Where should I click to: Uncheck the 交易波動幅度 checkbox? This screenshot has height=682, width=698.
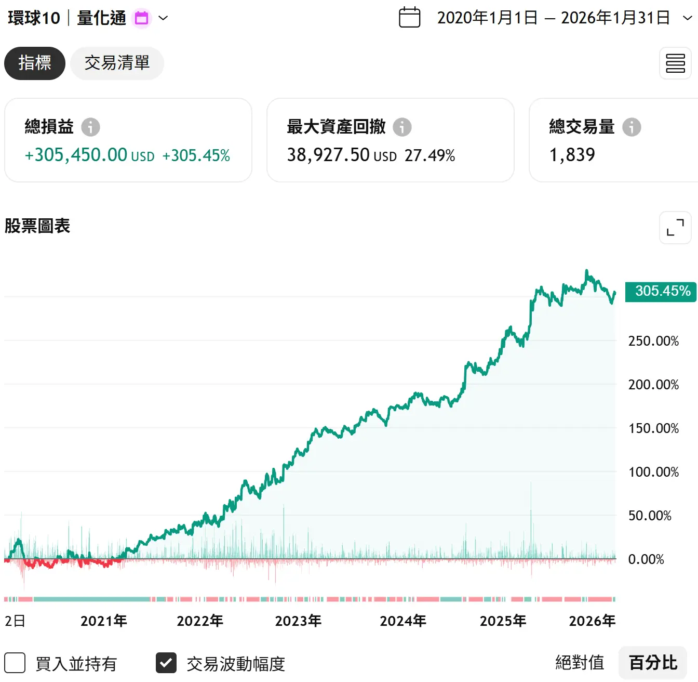pos(166,663)
